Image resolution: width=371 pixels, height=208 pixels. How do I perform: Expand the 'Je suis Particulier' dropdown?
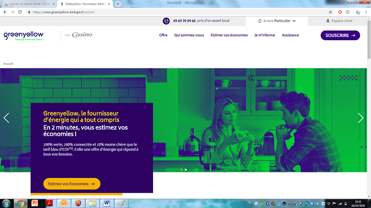click(277, 21)
